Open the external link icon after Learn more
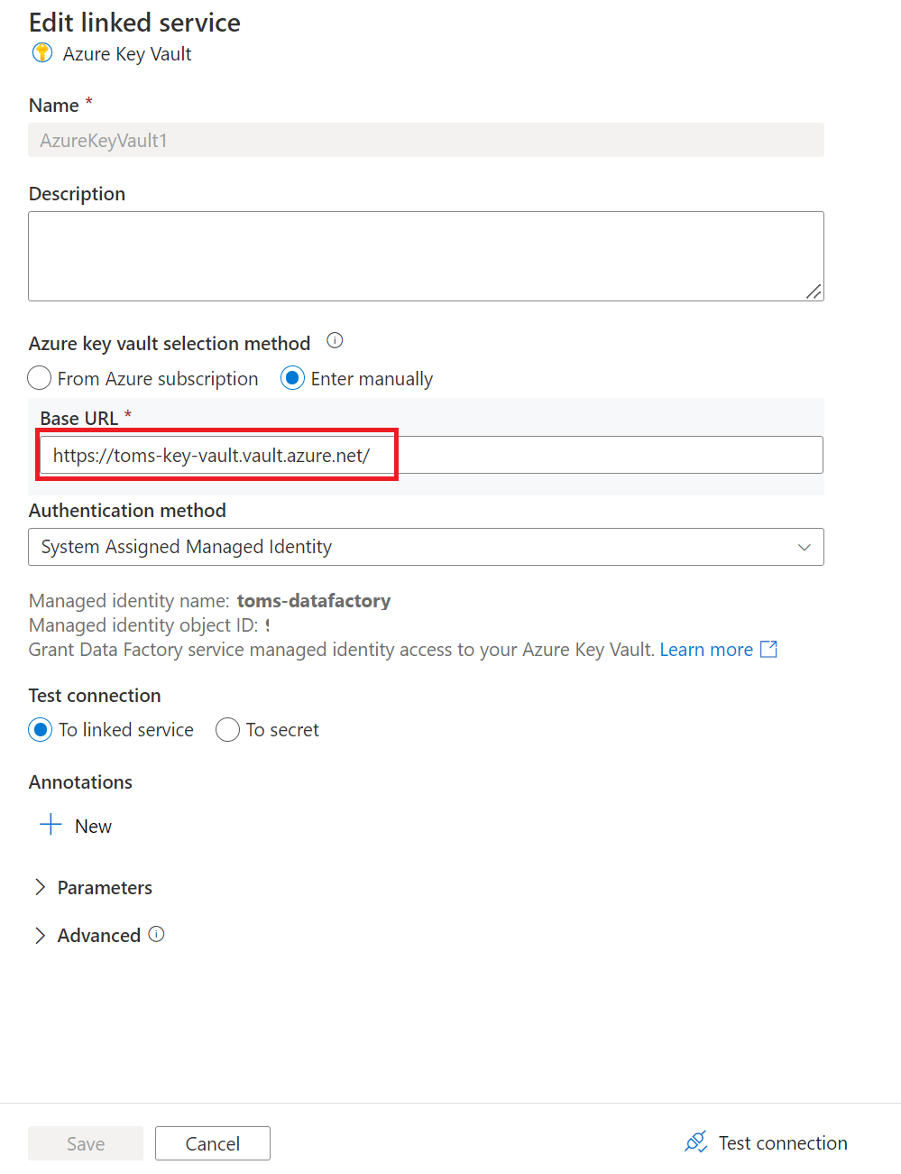This screenshot has width=901, height=1174. 769,649
